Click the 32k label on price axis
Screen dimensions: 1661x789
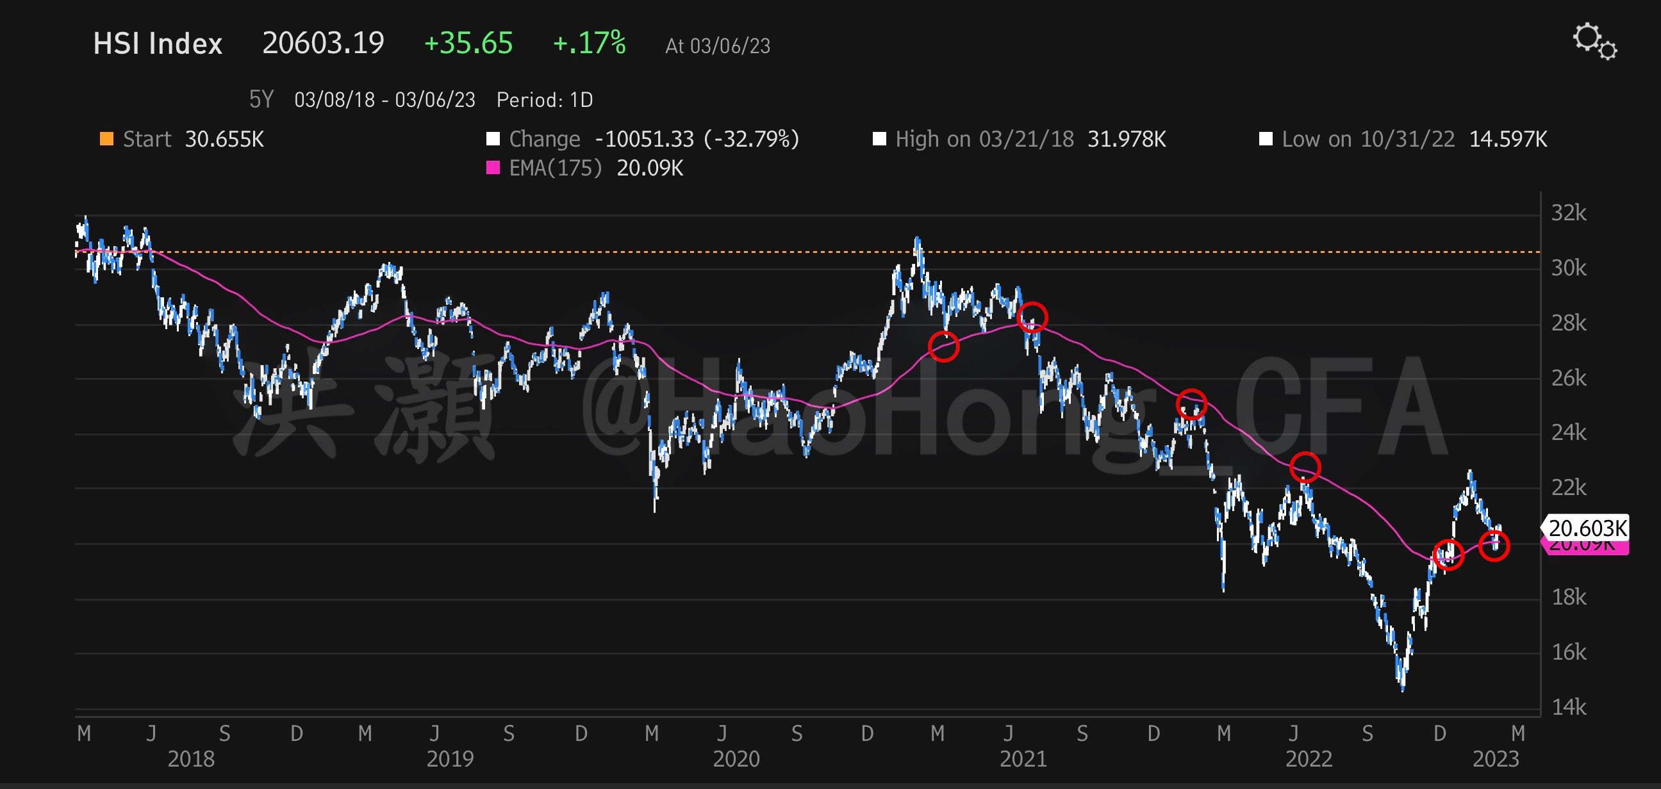1568,213
